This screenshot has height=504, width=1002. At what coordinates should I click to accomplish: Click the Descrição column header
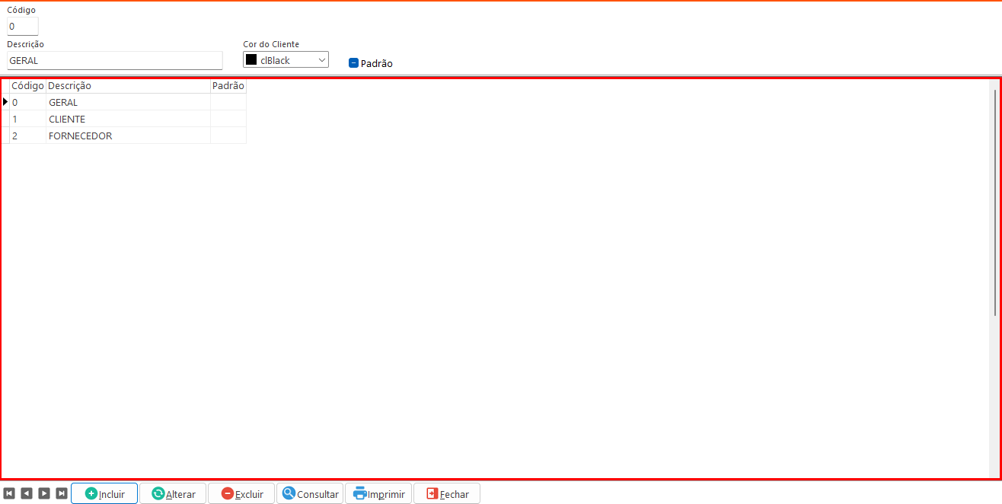[x=127, y=86]
